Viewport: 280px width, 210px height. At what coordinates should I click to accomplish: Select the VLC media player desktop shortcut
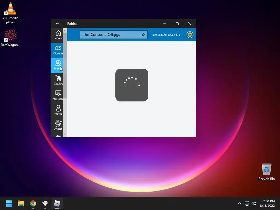pos(10,13)
